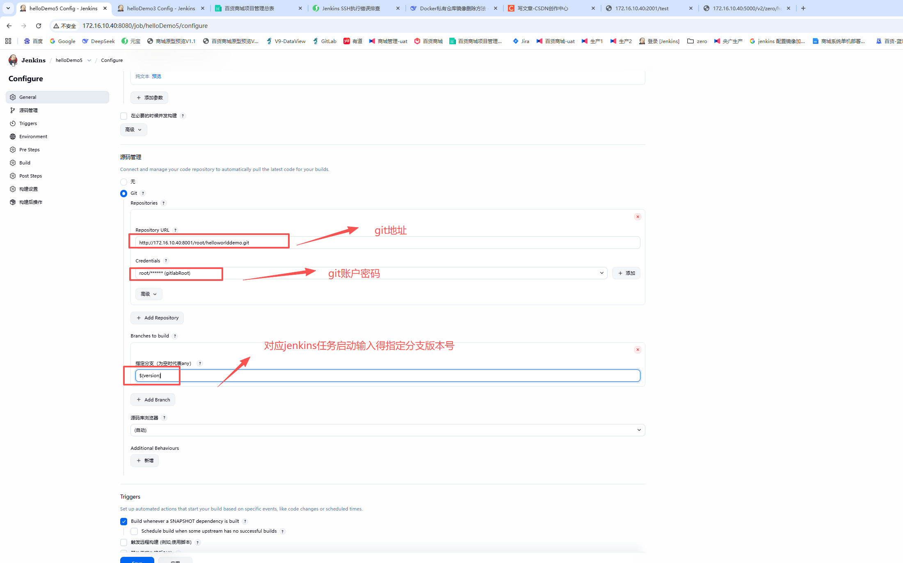Delete the repository with the red X
903x563 pixels.
pyautogui.click(x=638, y=217)
